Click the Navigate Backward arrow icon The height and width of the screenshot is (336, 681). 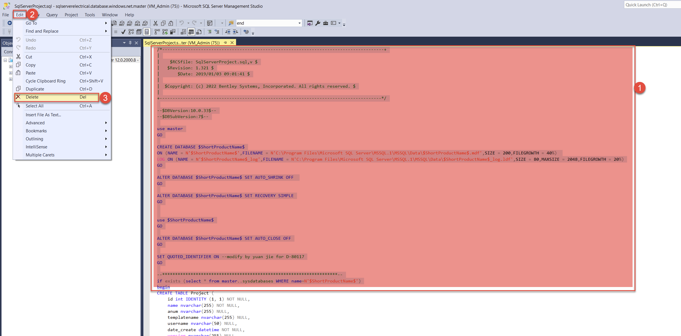pyautogui.click(x=10, y=23)
